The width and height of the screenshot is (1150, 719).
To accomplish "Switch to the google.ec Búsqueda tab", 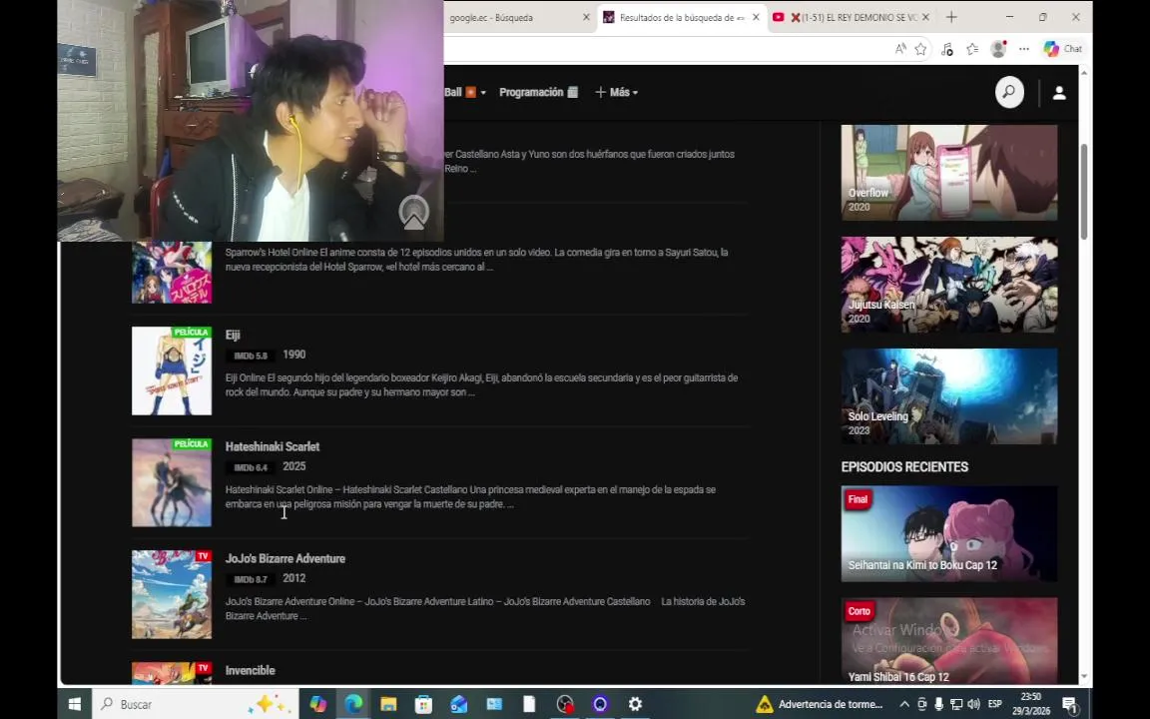I will [513, 18].
